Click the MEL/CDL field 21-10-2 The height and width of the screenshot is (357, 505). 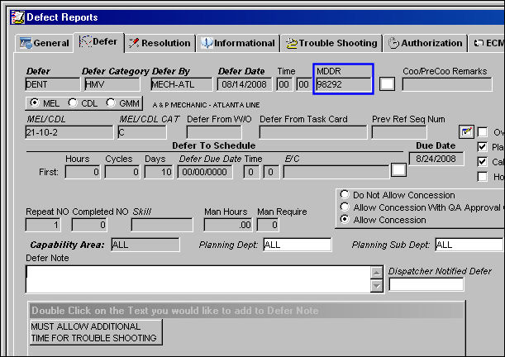(x=69, y=132)
